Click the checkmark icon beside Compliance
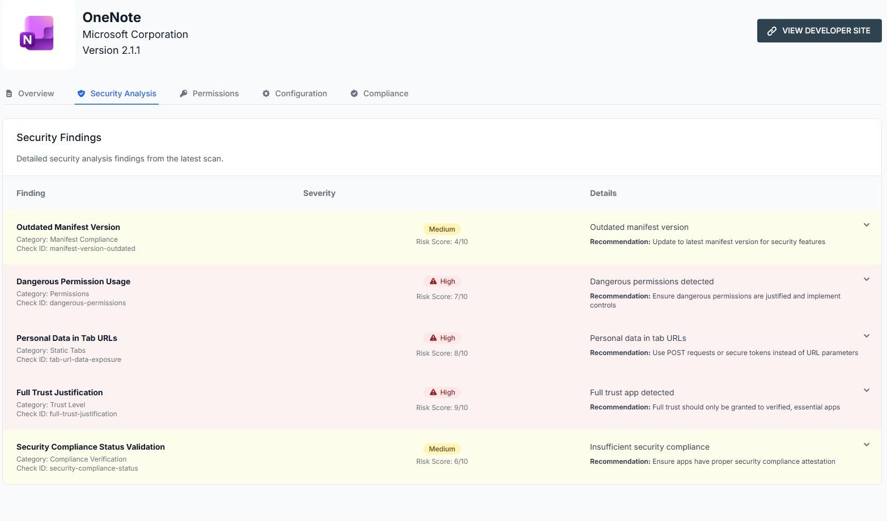The image size is (887, 521). [x=354, y=93]
